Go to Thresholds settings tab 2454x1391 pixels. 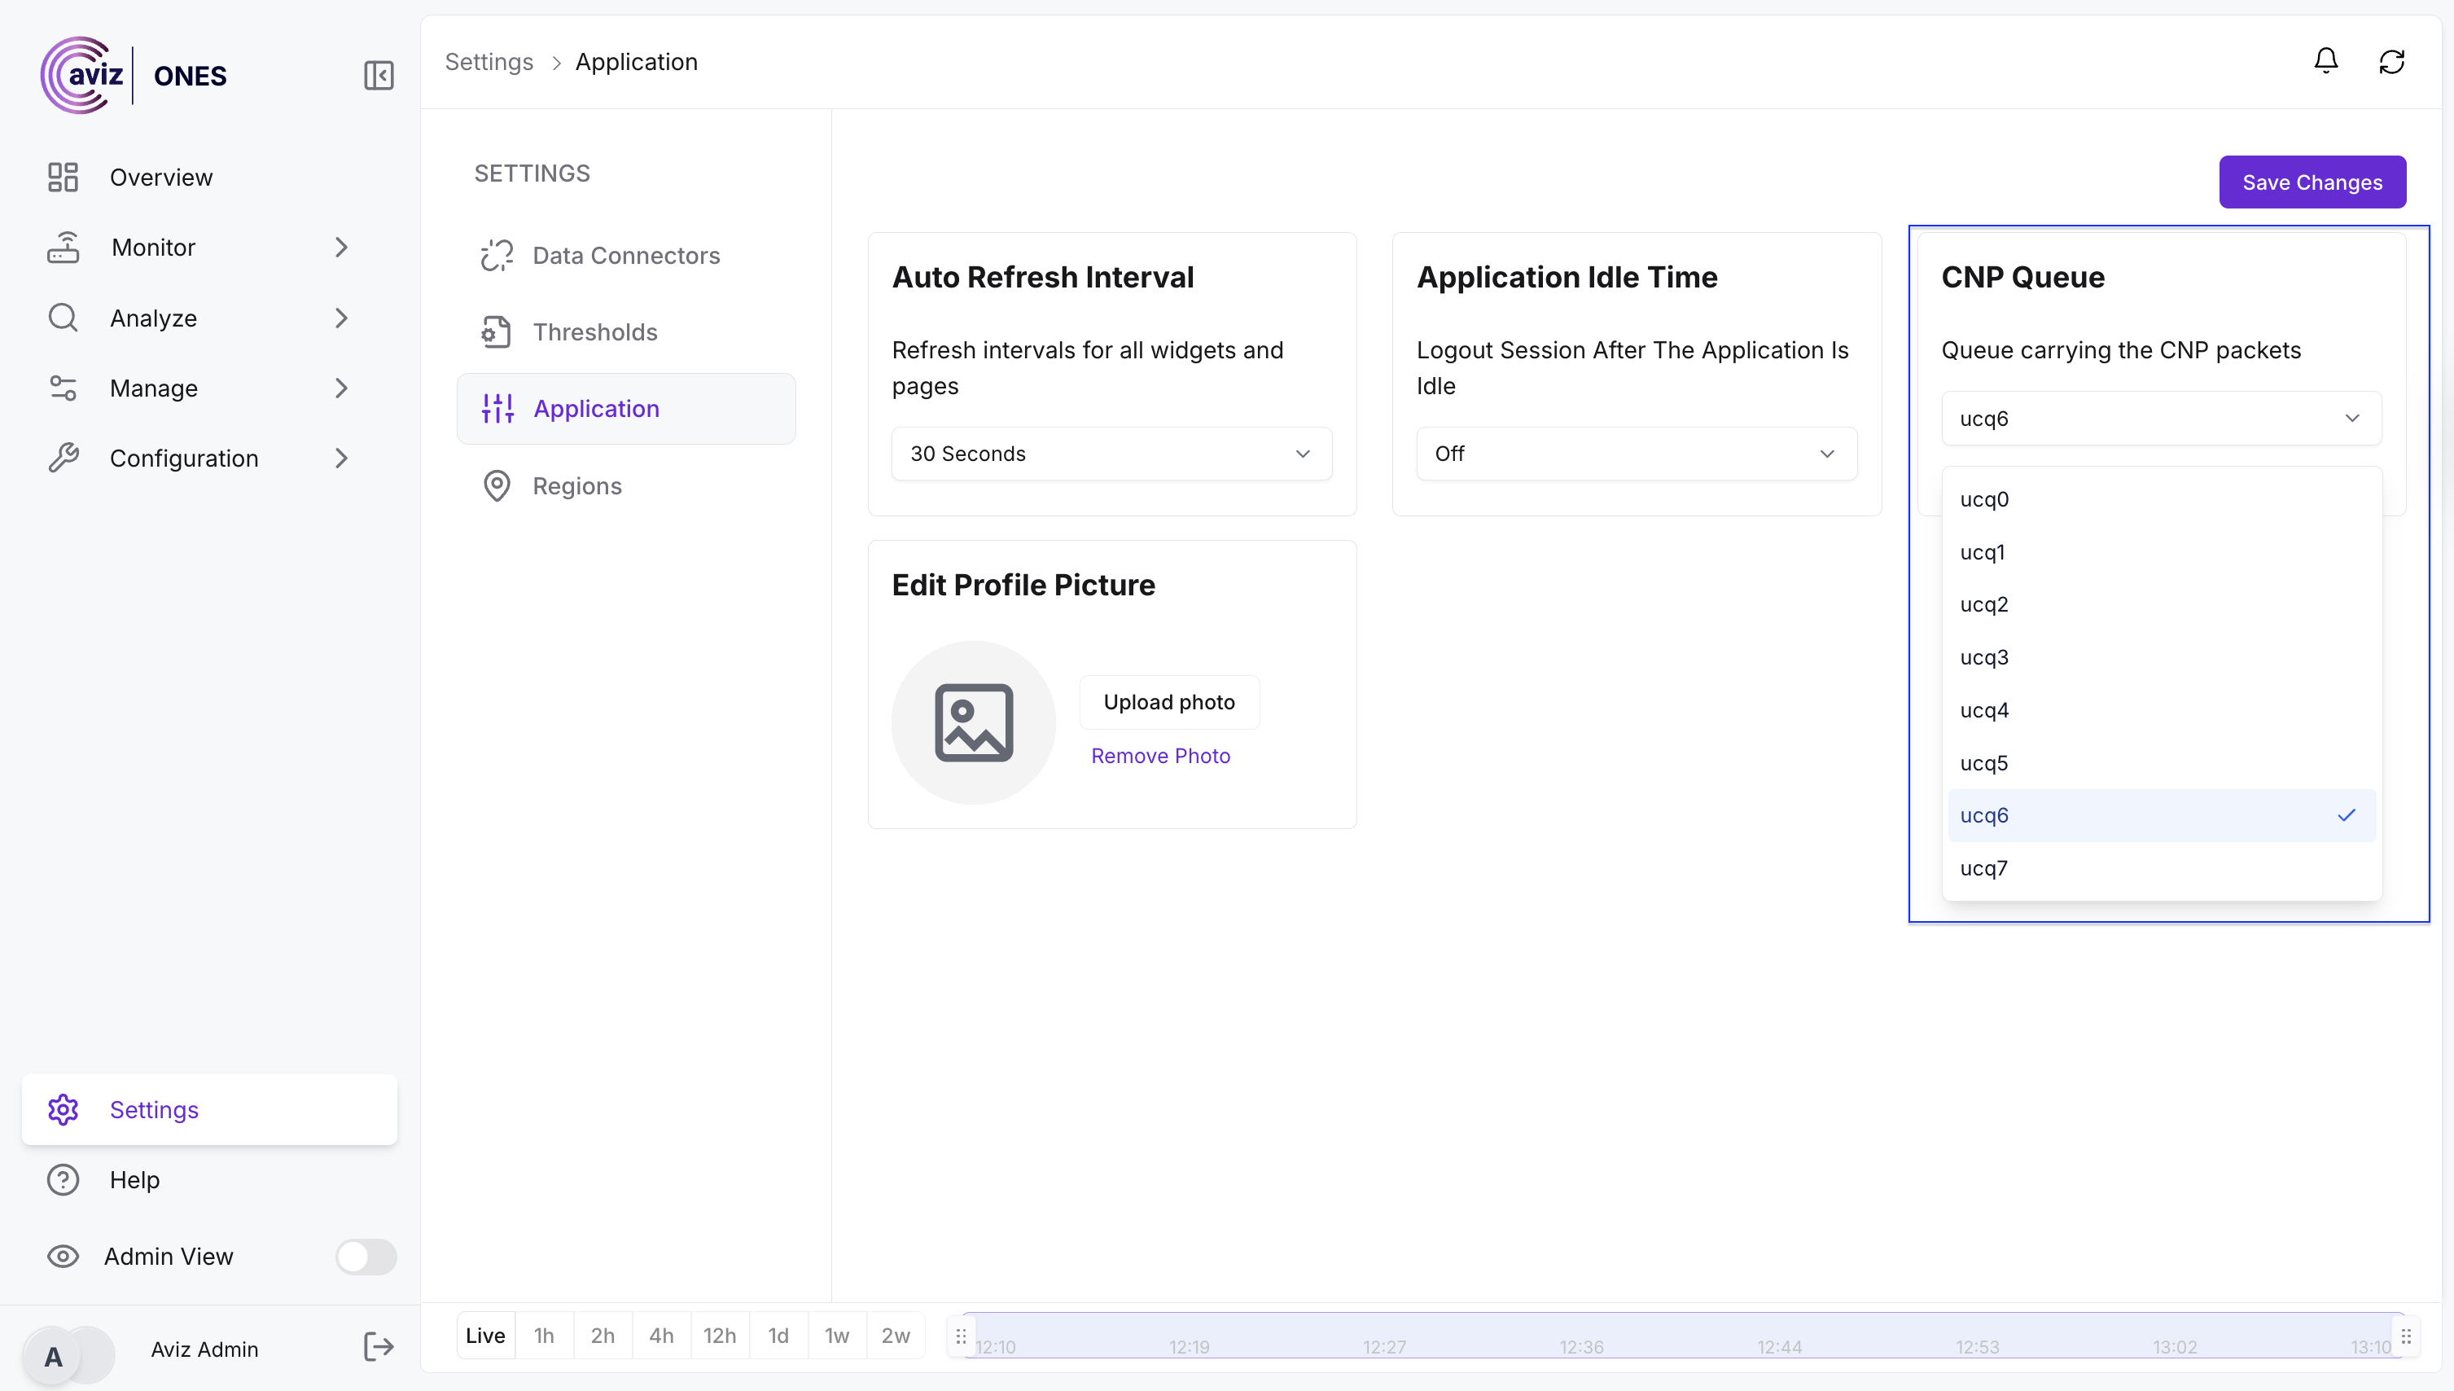click(x=594, y=331)
